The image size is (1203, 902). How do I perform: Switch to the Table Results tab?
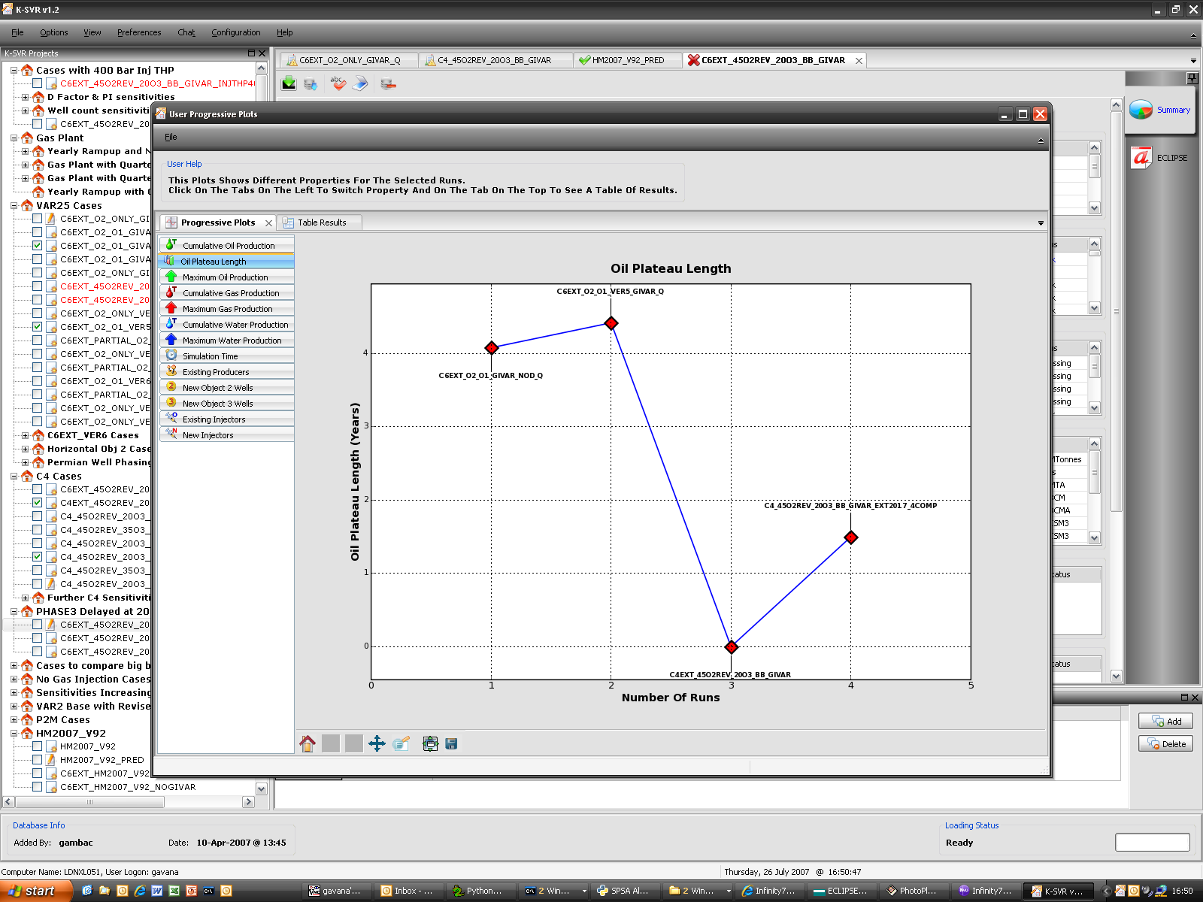[321, 222]
